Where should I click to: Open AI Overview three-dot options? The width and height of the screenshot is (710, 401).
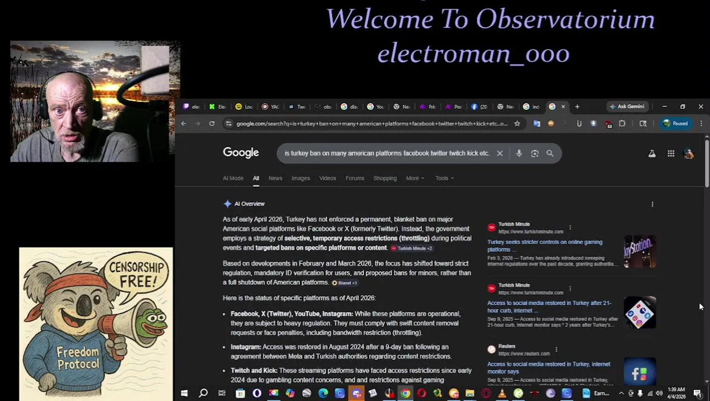[652, 204]
